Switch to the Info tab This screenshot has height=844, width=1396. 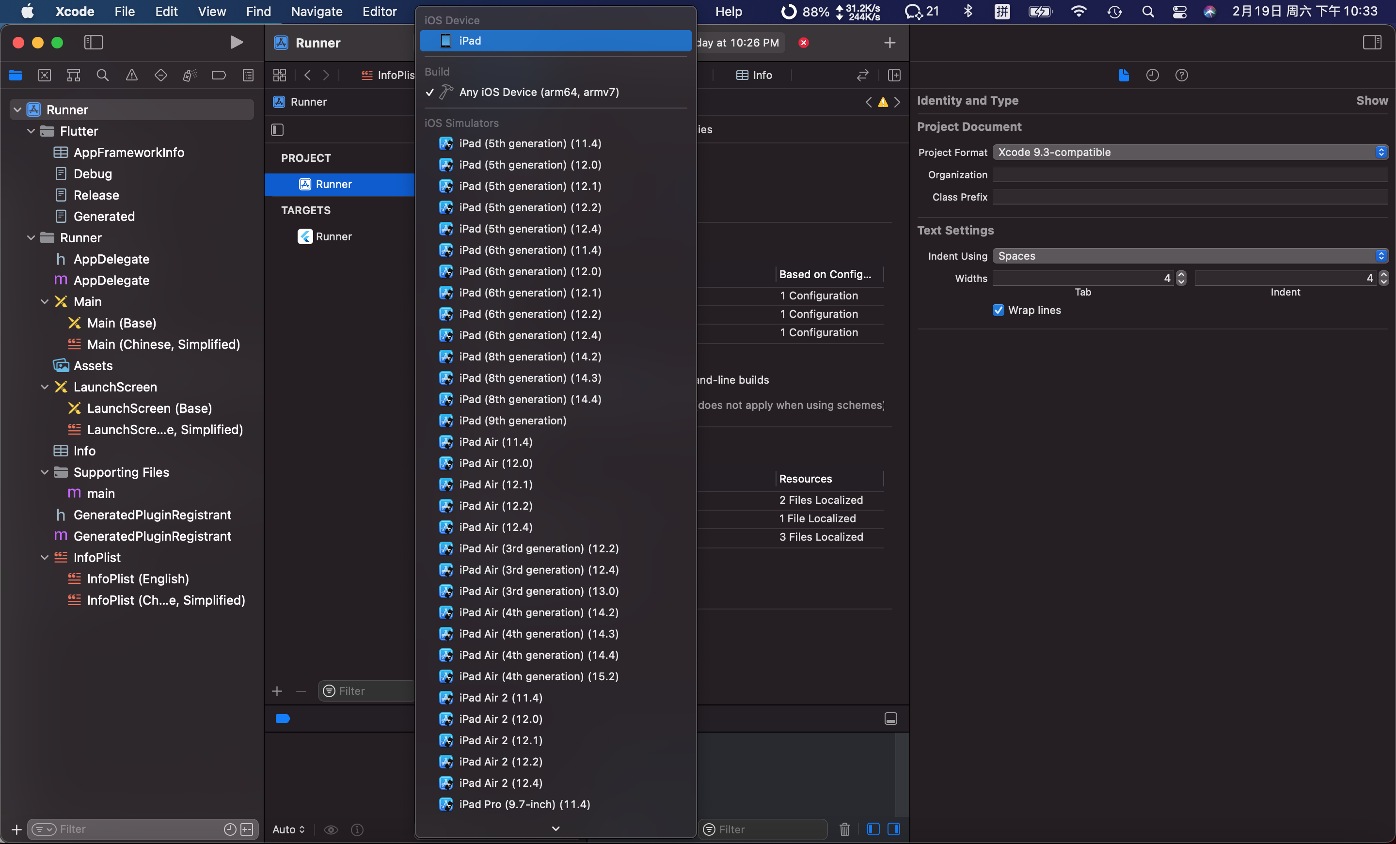754,75
